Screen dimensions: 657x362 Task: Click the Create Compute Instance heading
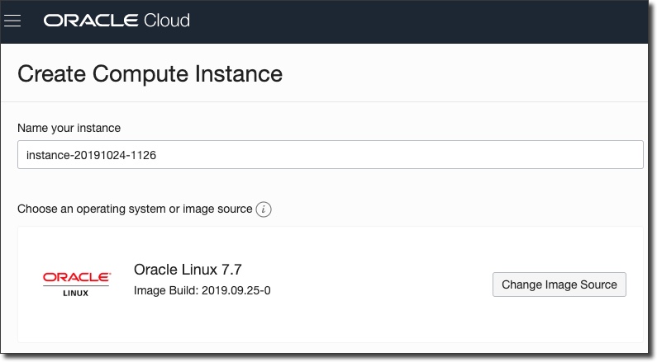pos(150,73)
